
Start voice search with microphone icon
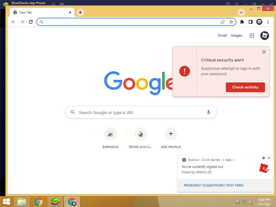208,112
